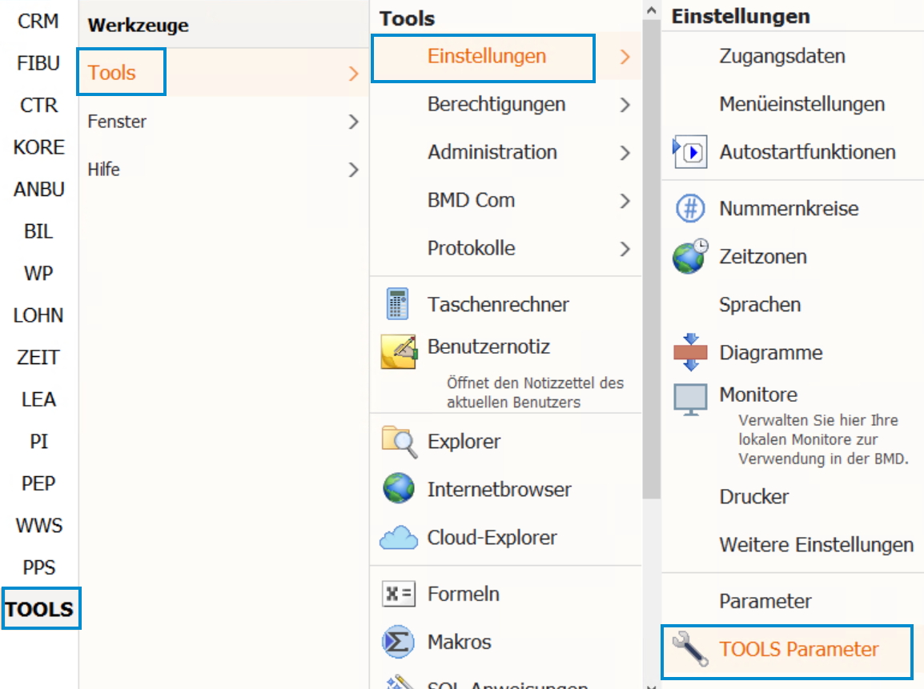Click the Monitore screen icon
The width and height of the screenshot is (924, 689).
point(690,399)
